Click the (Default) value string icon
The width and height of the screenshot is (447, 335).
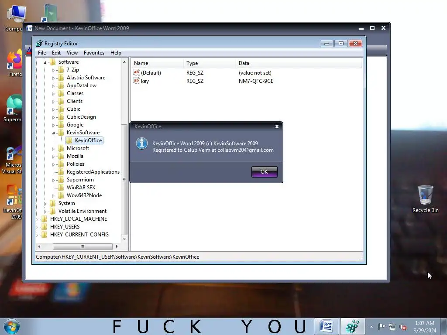(x=137, y=73)
